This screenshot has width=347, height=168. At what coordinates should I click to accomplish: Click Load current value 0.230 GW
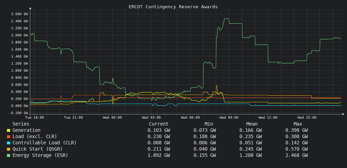coord(159,137)
